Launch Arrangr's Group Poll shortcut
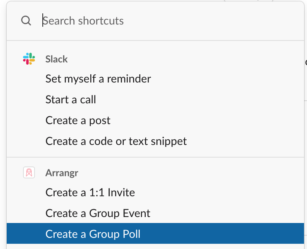Viewport: 307px width, 249px height. click(93, 234)
